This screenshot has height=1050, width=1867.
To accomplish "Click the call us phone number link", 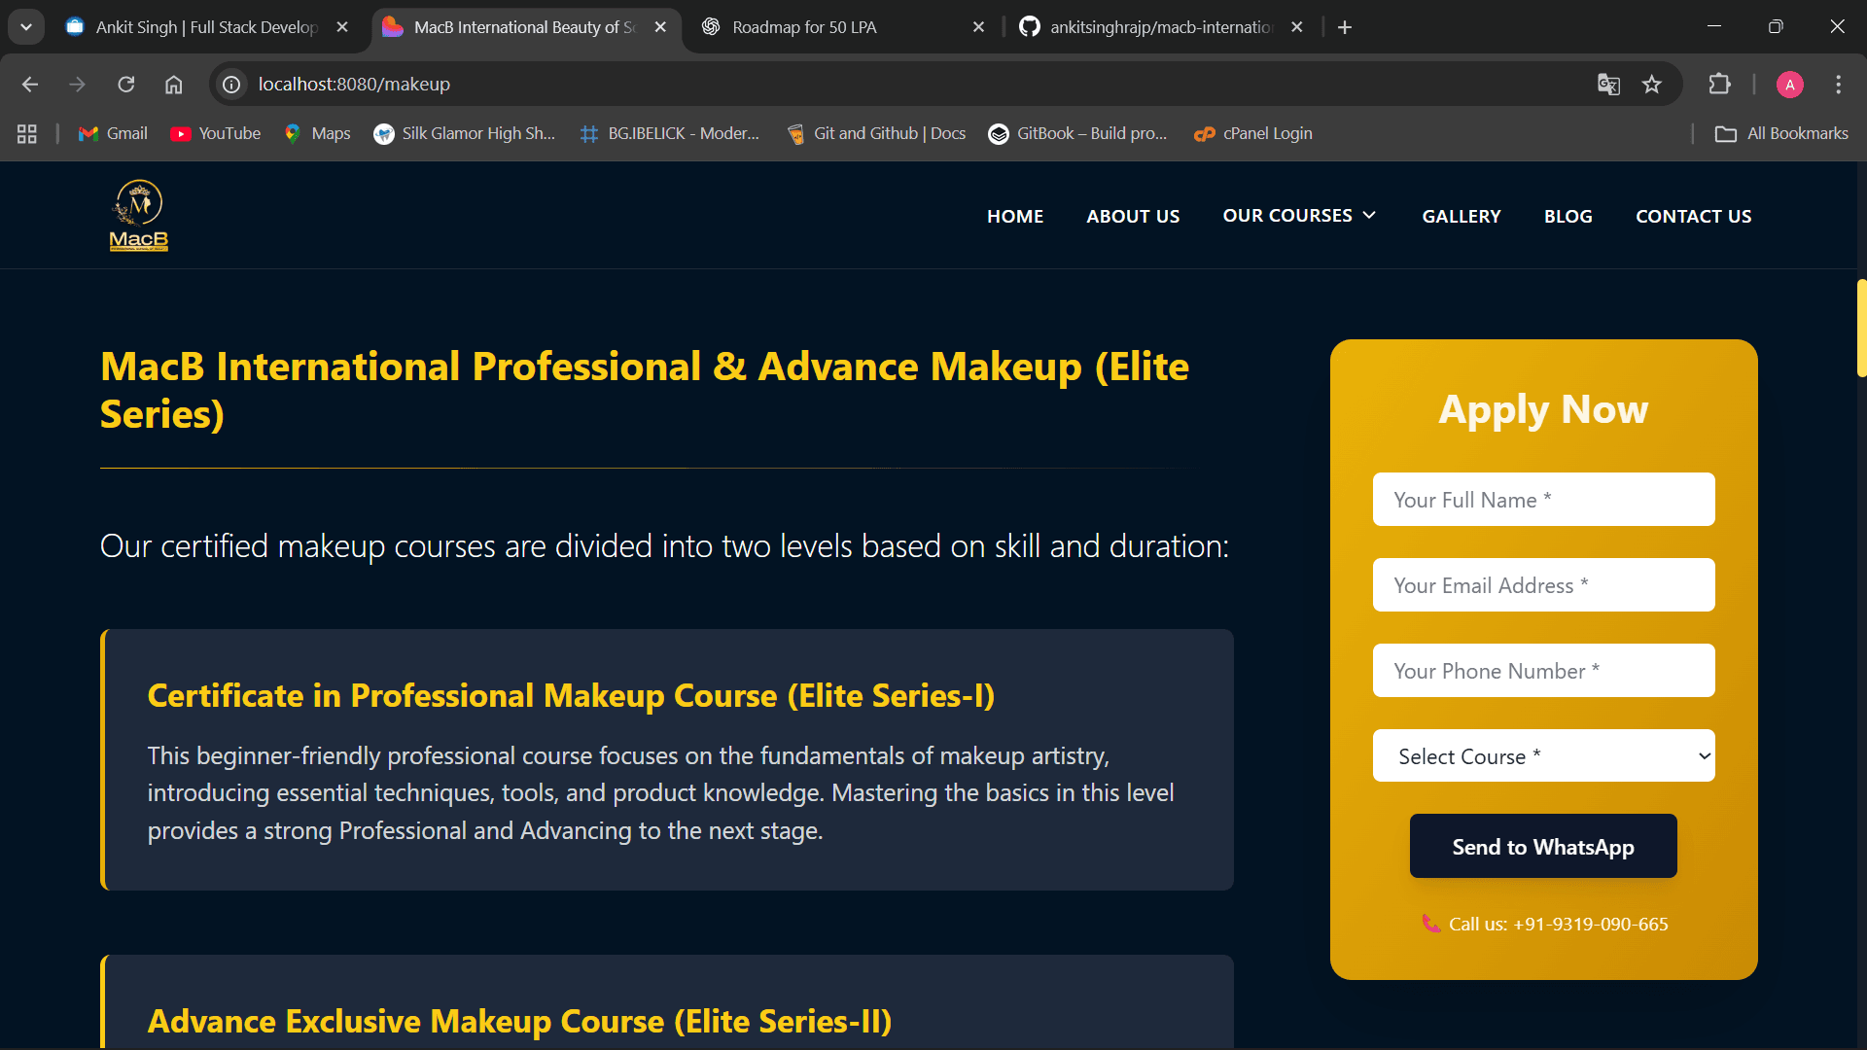I will point(1557,925).
